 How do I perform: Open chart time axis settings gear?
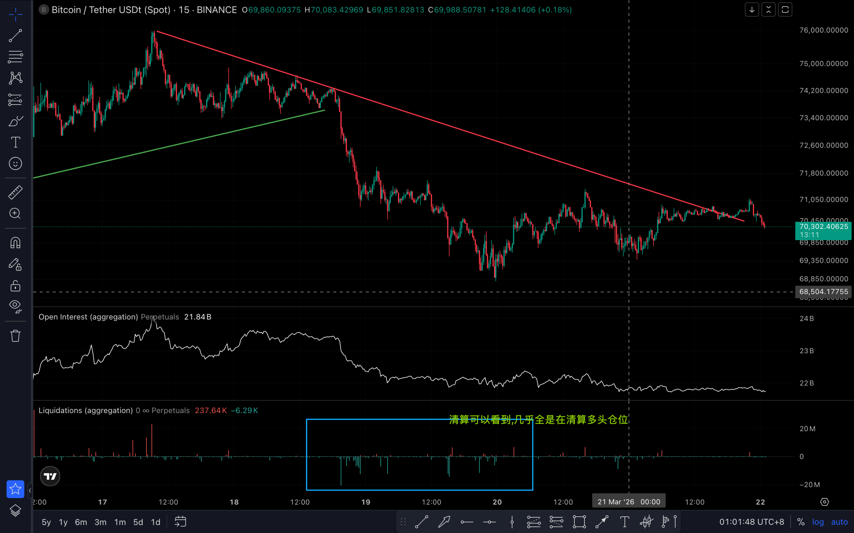tap(824, 502)
